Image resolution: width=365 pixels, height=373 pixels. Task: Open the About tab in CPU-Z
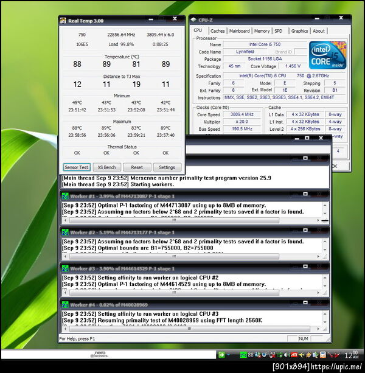(319, 31)
